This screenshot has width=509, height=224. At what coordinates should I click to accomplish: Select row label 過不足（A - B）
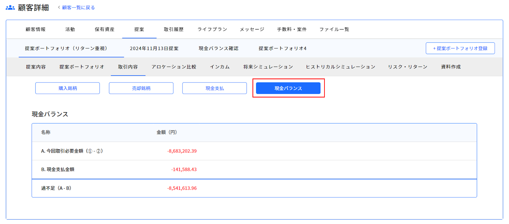[56, 188]
